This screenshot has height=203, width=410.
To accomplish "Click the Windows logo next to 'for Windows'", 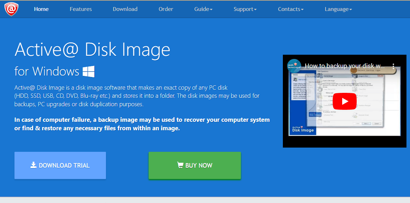I will pyautogui.click(x=88, y=71).
